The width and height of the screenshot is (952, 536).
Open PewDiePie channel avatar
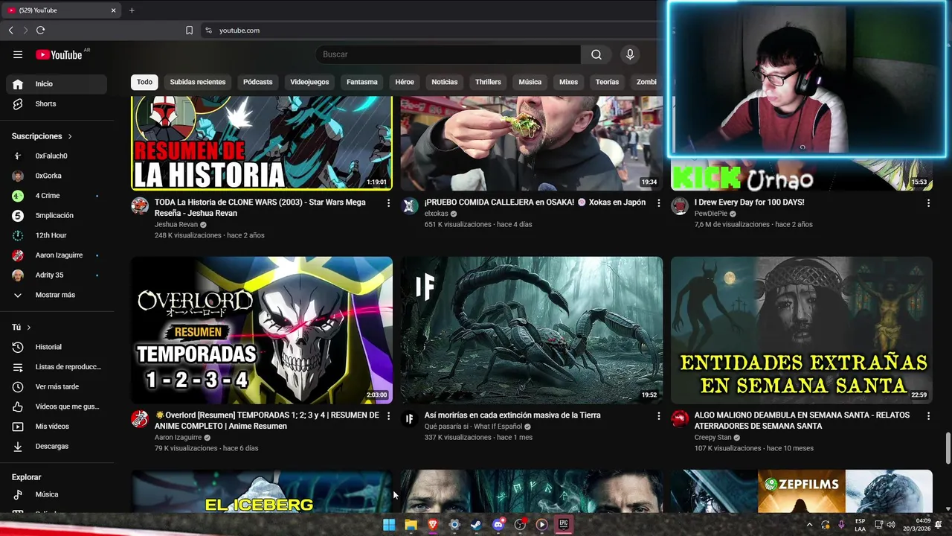click(680, 206)
